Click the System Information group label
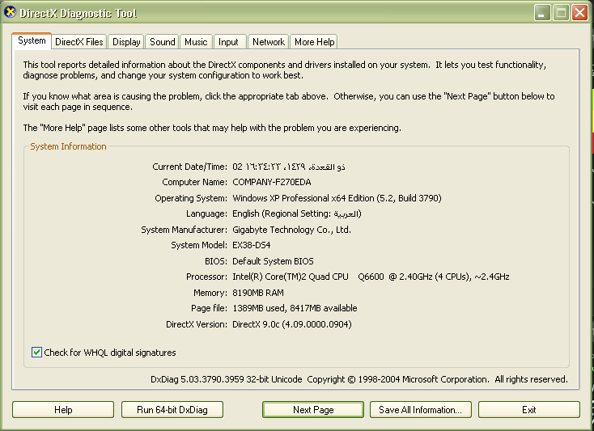The width and height of the screenshot is (594, 431). point(68,146)
